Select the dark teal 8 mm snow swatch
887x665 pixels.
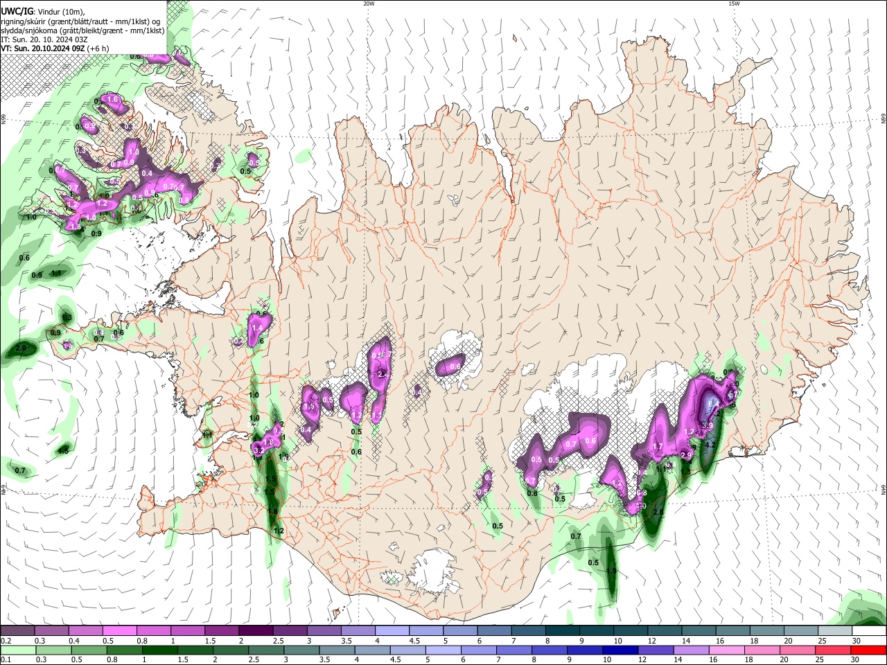coord(563,631)
